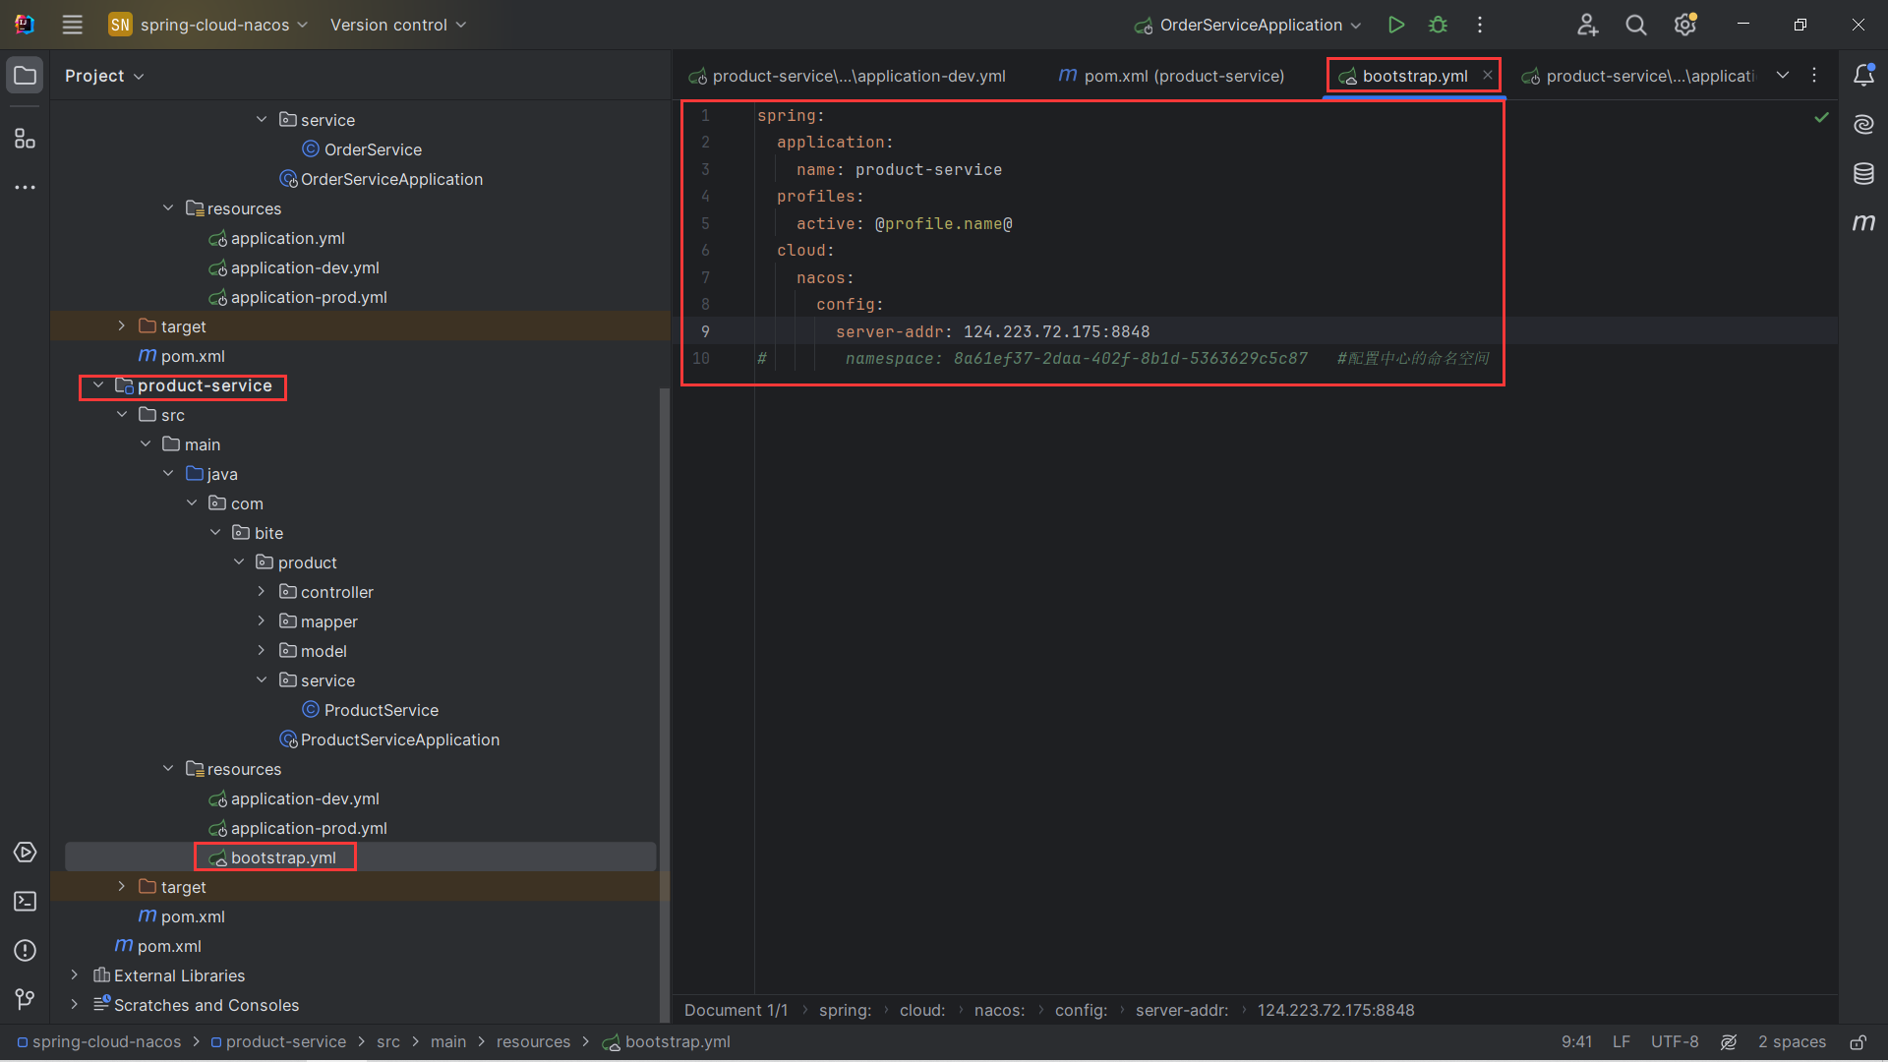1888x1062 pixels.
Task: Open the Git tool window
Action: (26, 999)
